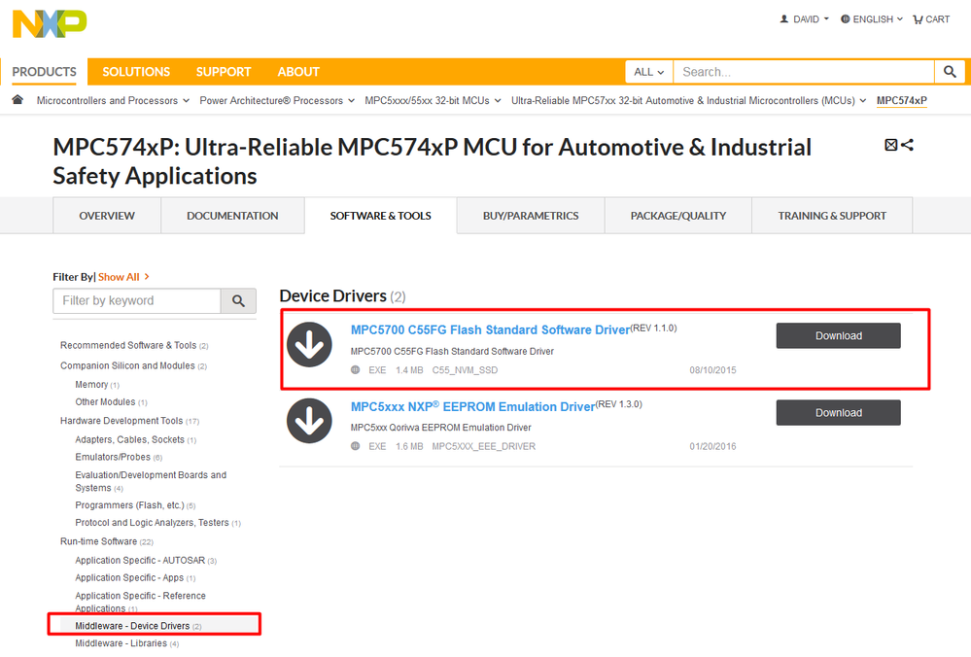Select Evaluation/Development Boards and Systems filter
971x657 pixels.
[151, 481]
